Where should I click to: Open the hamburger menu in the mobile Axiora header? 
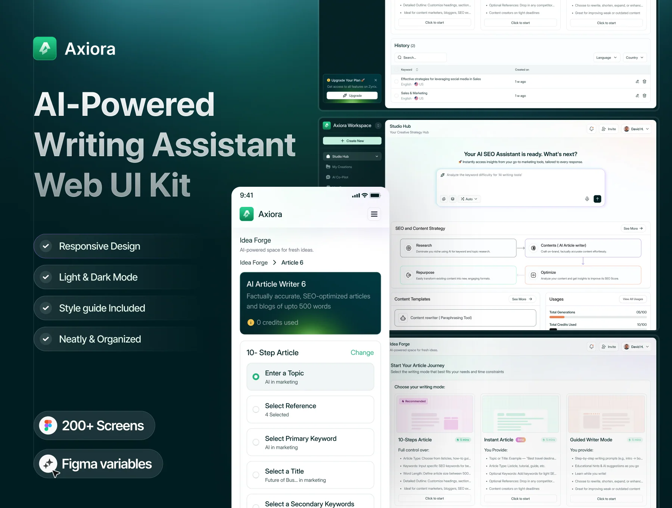[374, 214]
